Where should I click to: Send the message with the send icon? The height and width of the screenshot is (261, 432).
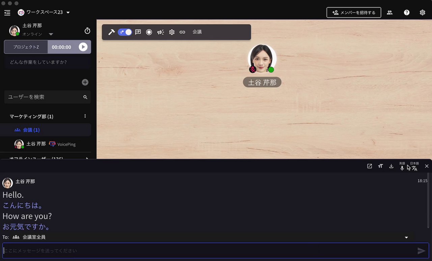422,251
